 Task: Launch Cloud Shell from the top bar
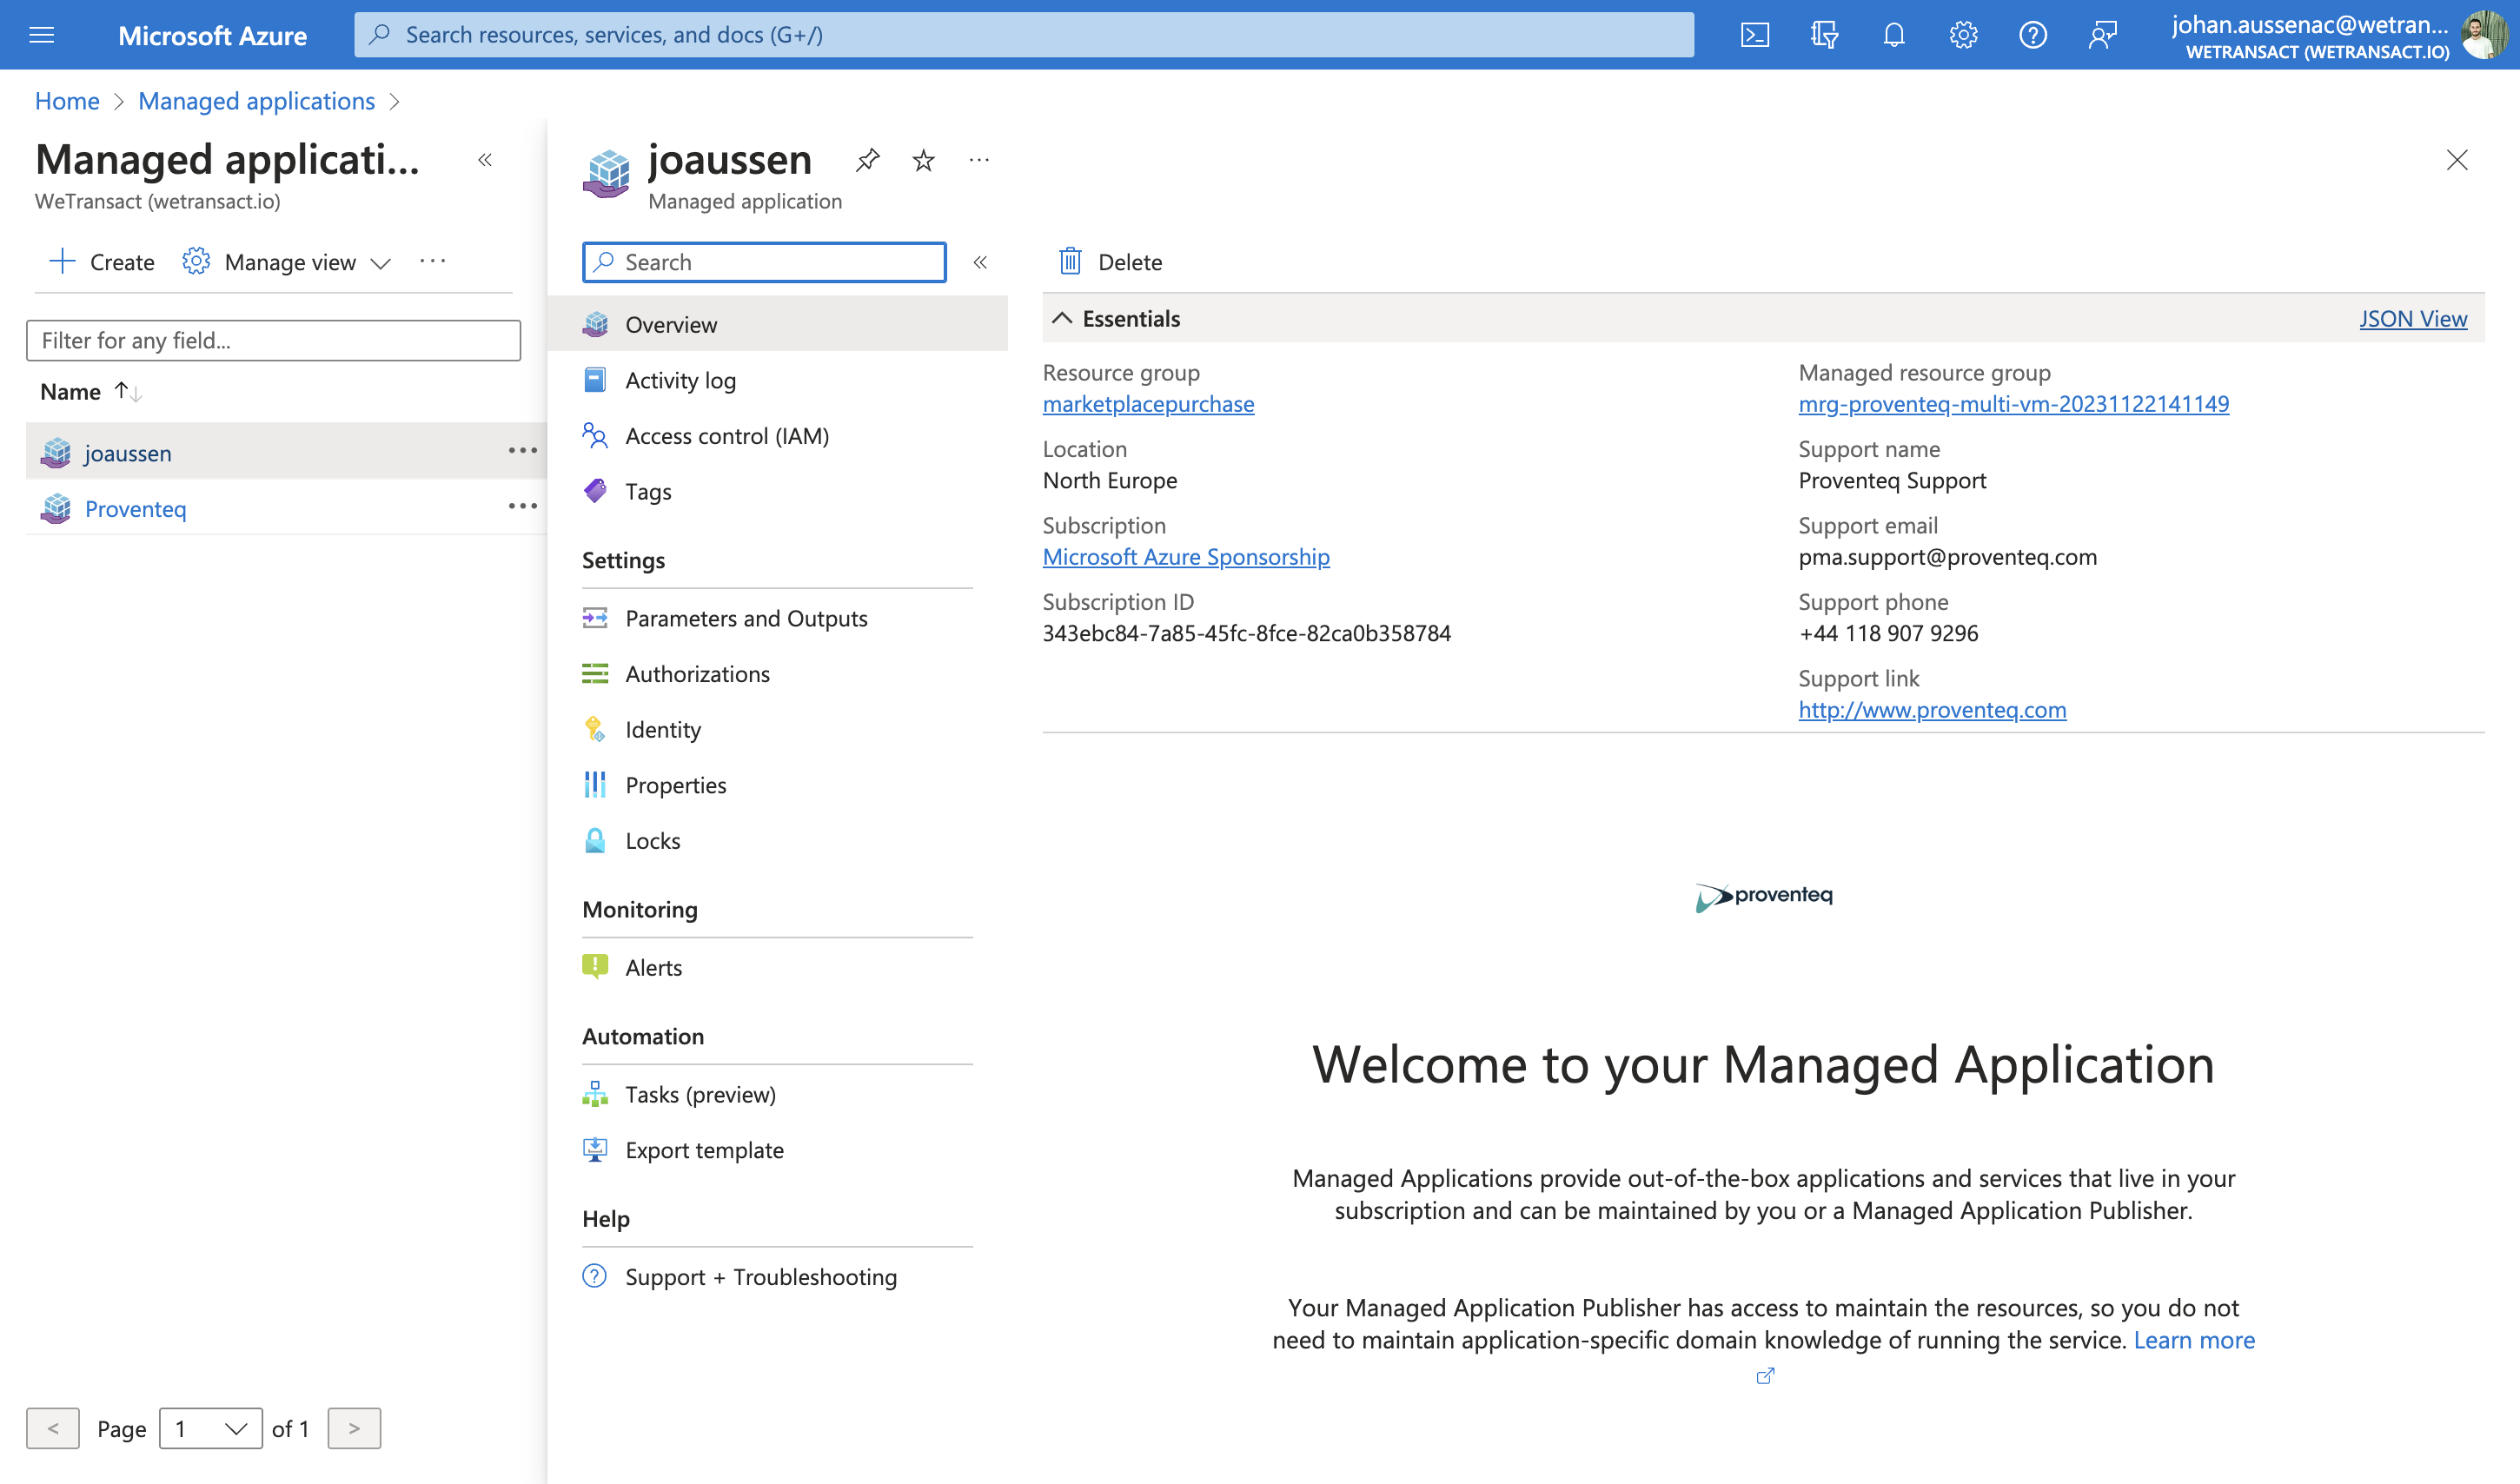1754,35
